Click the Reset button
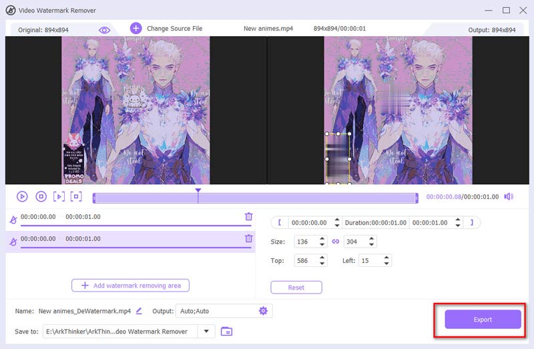 (x=296, y=288)
